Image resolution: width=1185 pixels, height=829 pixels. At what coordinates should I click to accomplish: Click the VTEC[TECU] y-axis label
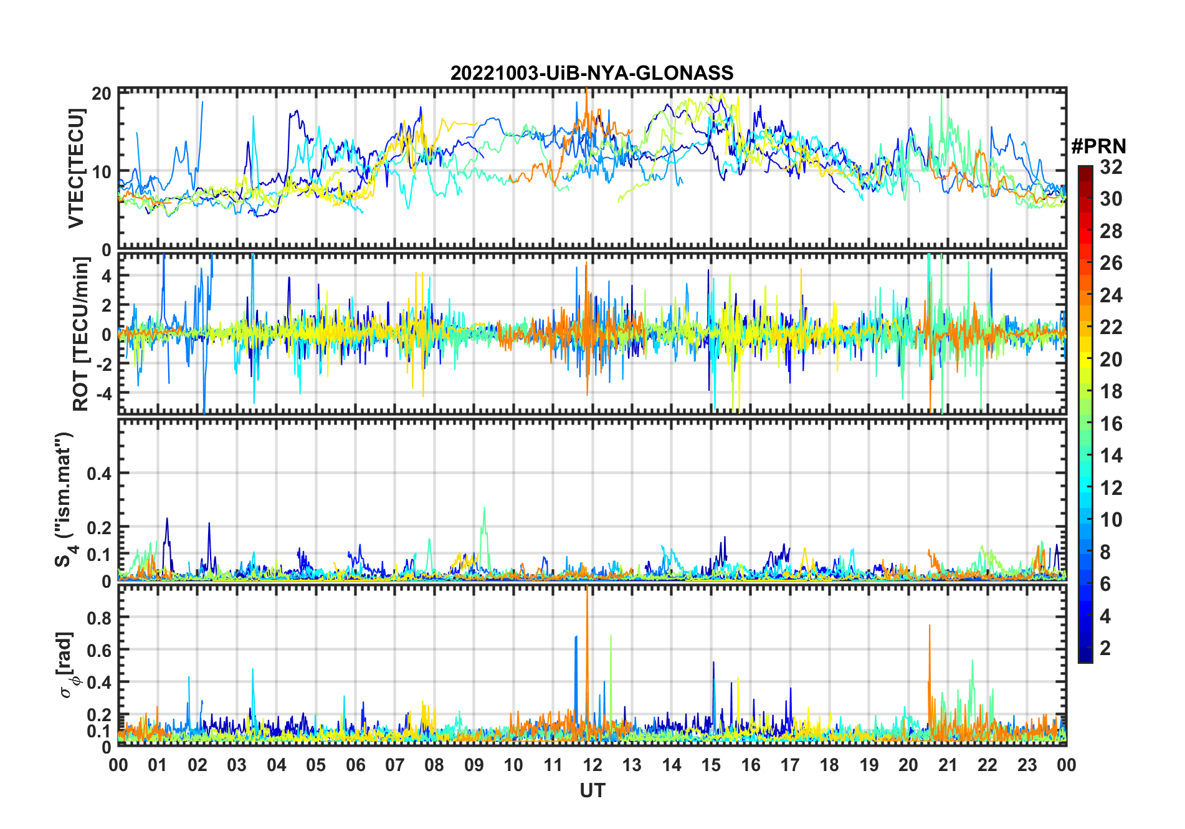(76, 168)
